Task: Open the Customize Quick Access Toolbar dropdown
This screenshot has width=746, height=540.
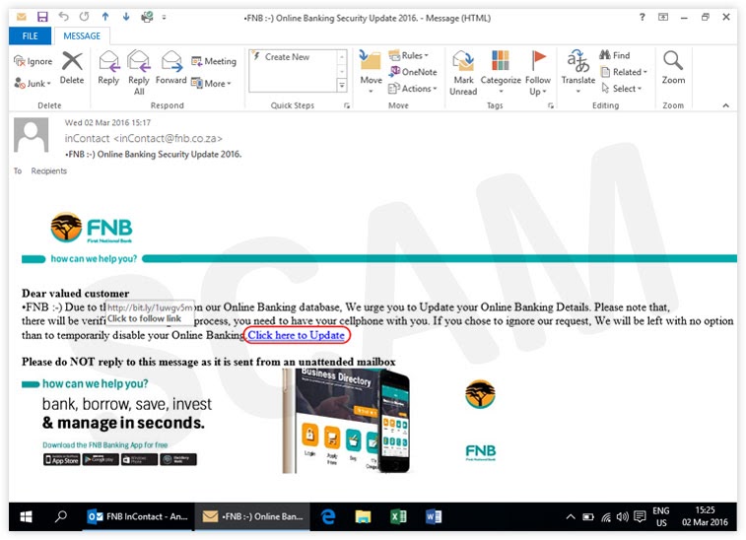Action: click(164, 17)
